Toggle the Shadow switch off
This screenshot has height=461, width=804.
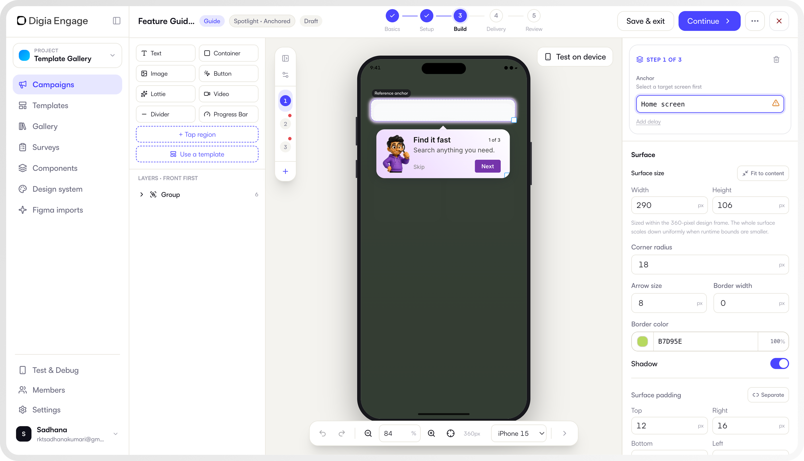tap(779, 363)
